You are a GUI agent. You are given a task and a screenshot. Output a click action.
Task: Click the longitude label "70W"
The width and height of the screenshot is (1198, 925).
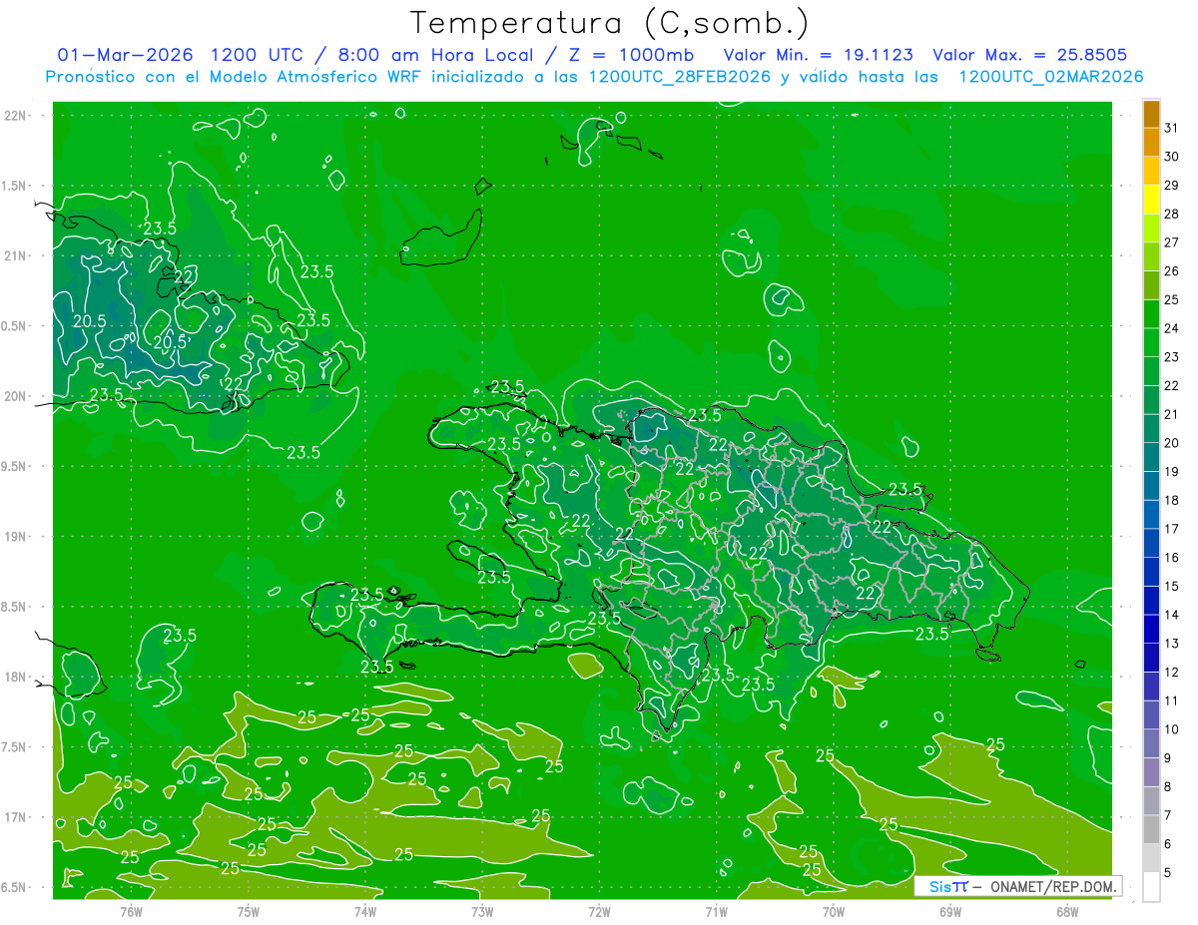point(833,911)
